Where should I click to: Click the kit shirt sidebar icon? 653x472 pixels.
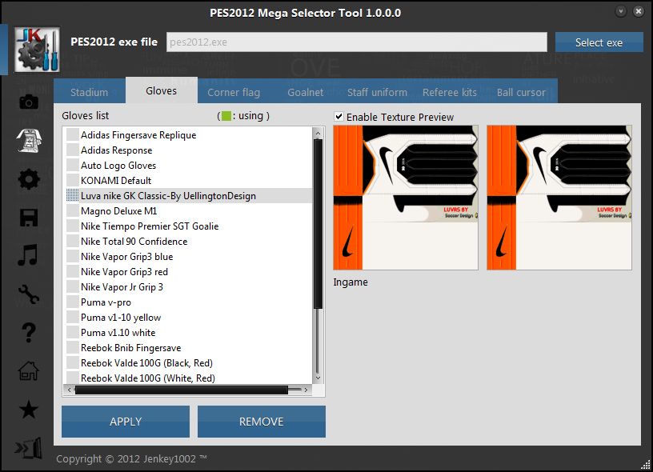click(x=28, y=140)
